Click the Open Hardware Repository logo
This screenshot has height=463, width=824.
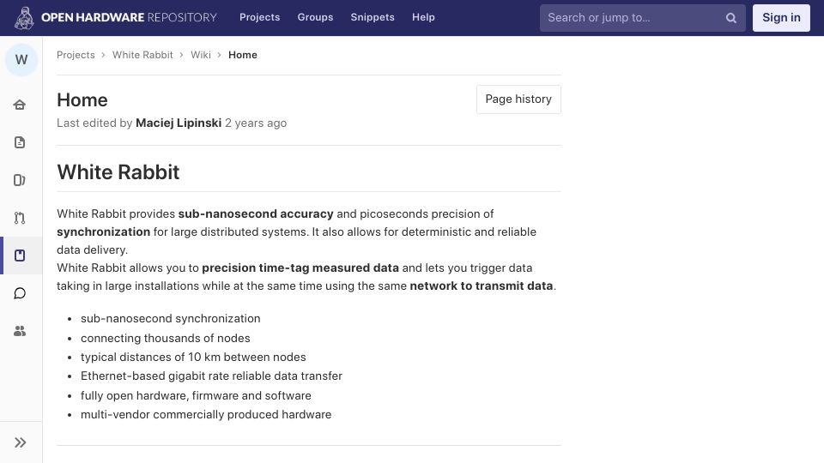click(x=24, y=18)
